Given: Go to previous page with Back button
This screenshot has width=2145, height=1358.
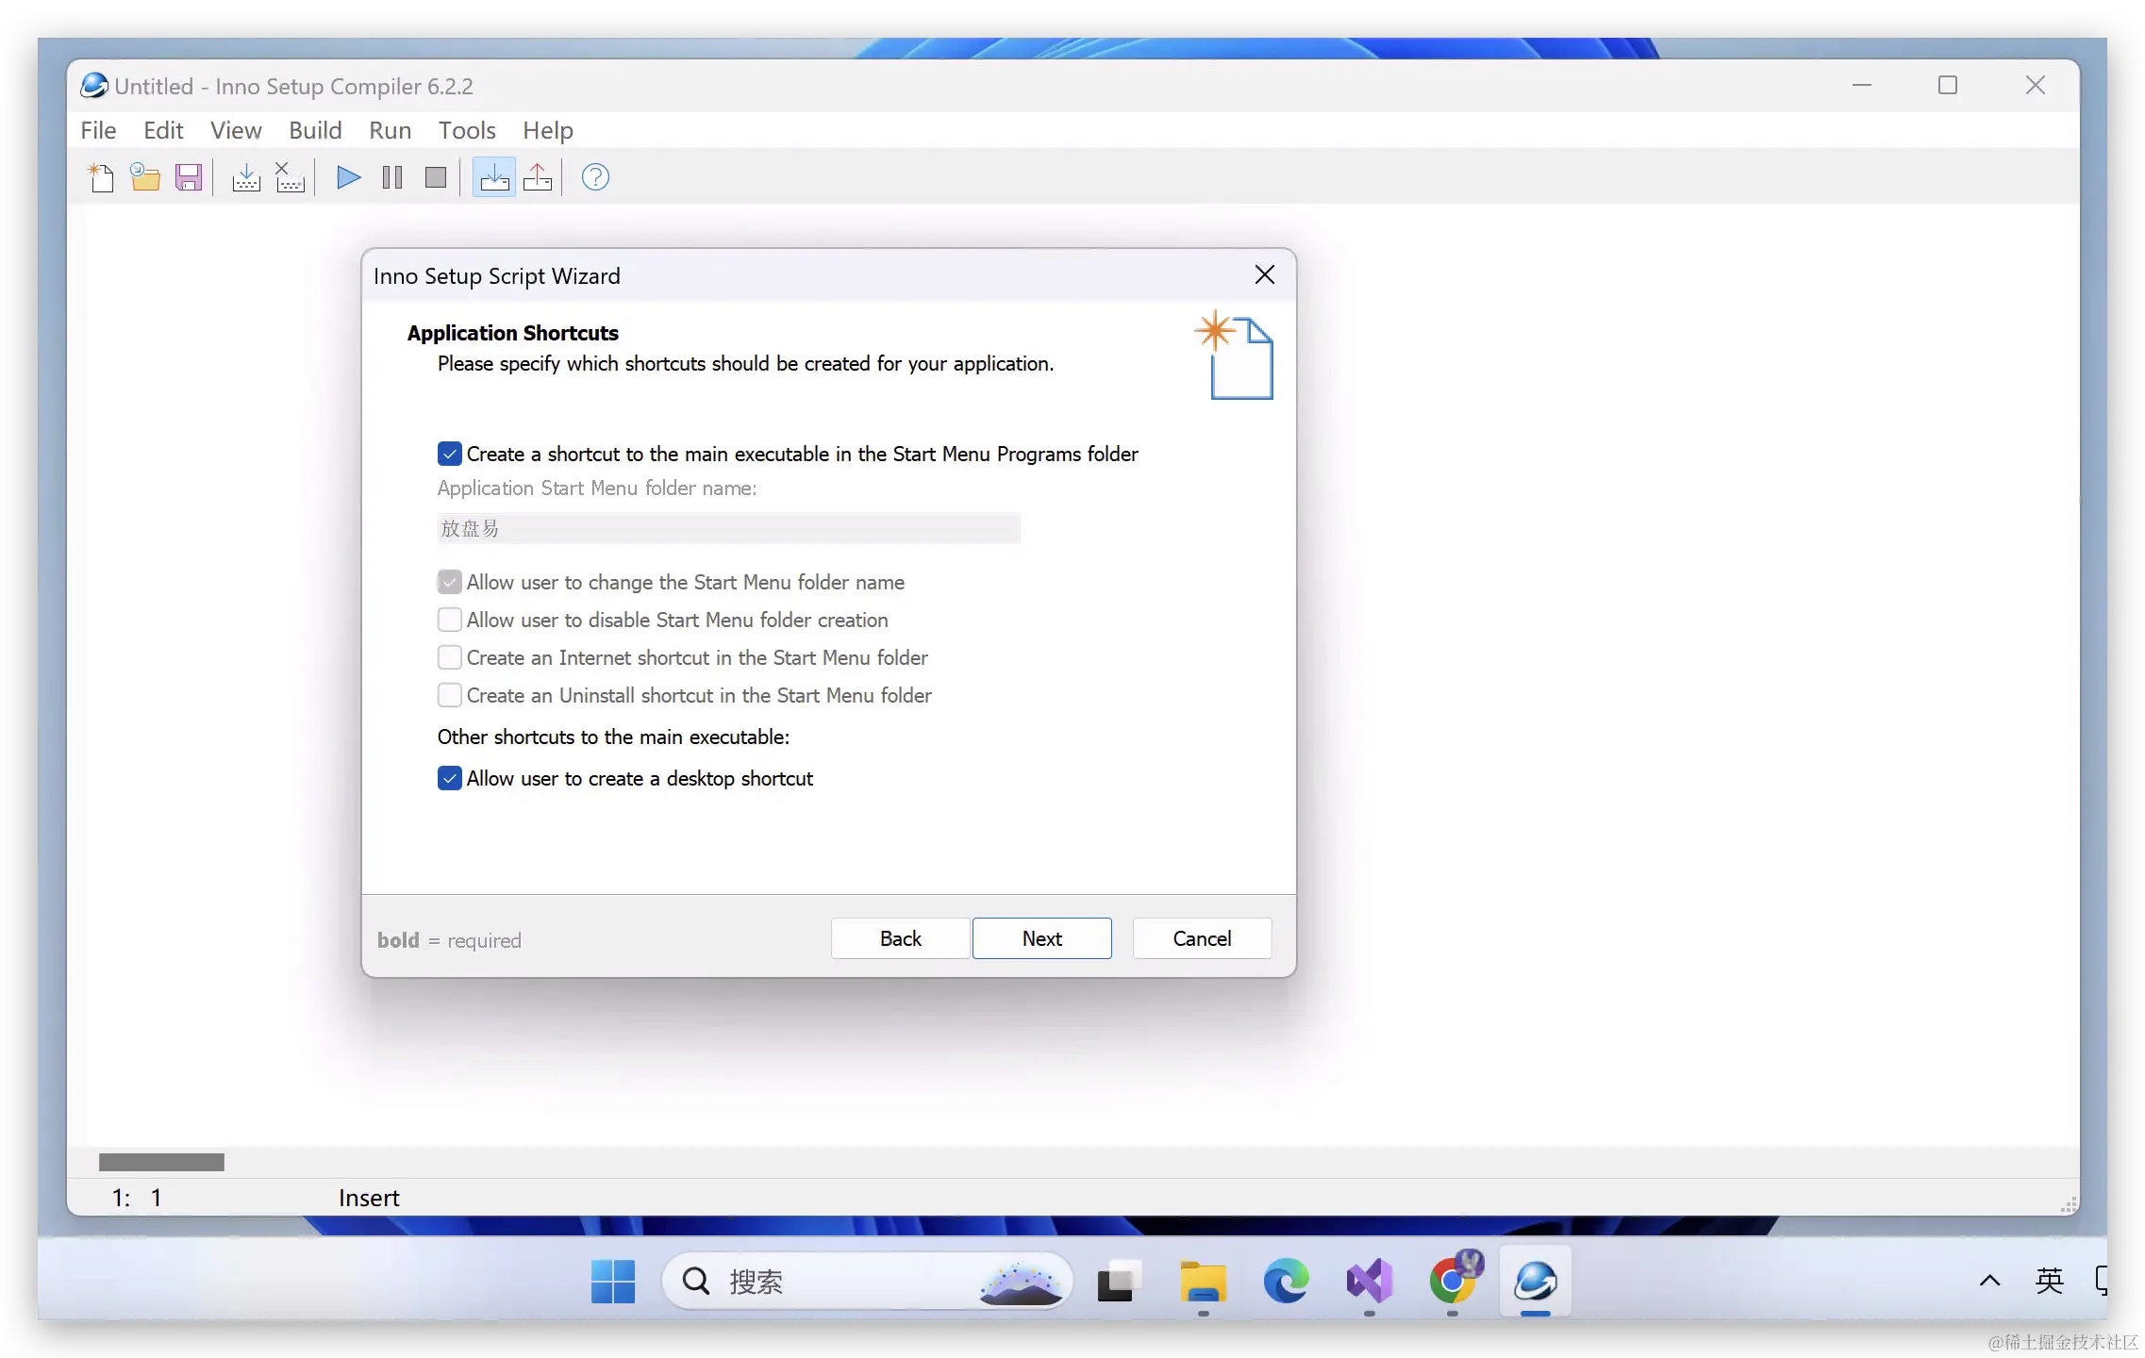Looking at the screenshot, I should tap(900, 938).
